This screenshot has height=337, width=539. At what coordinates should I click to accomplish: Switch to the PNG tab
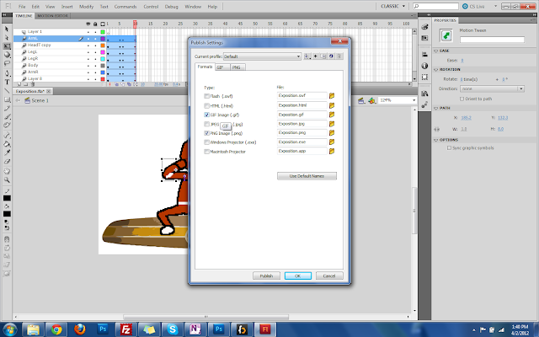coord(237,67)
